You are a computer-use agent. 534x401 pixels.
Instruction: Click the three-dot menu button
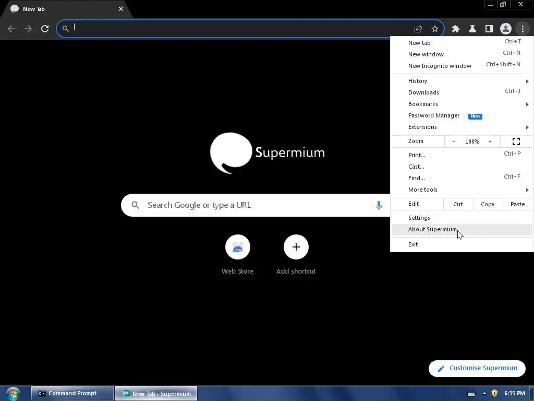tap(523, 29)
